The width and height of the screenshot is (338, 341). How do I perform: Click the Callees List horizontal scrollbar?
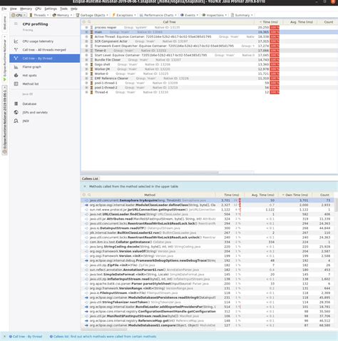pos(104,330)
